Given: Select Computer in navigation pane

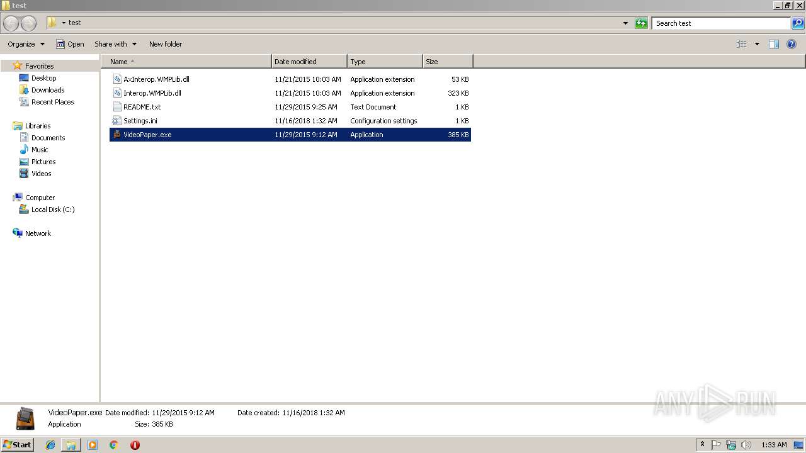Looking at the screenshot, I should coord(40,198).
